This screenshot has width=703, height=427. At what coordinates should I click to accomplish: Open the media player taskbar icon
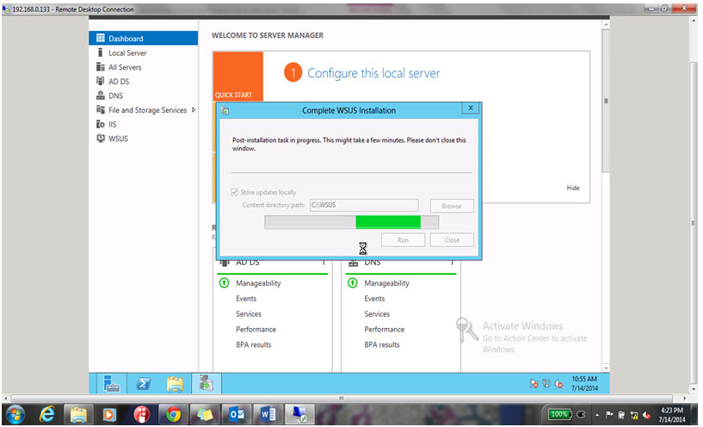click(x=109, y=414)
